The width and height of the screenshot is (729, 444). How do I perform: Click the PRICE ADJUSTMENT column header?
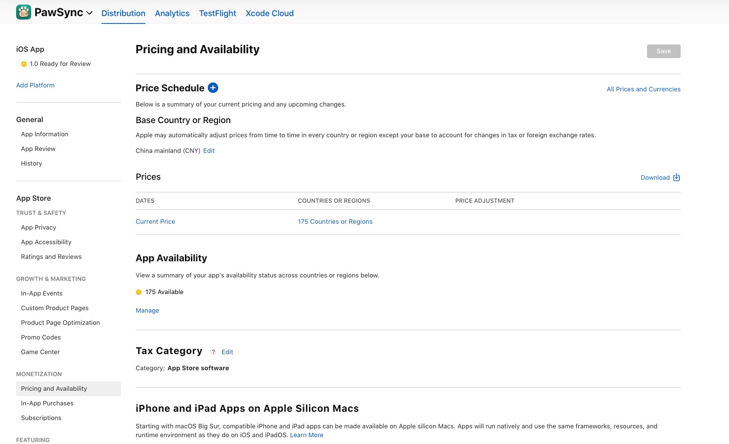(485, 201)
